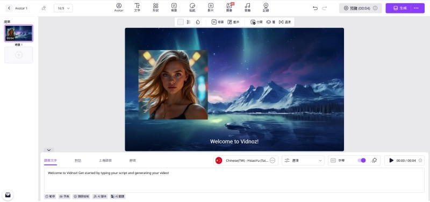Click the template layout button in canvas toolbar
Screen dimensions: 430x202
click(233, 22)
